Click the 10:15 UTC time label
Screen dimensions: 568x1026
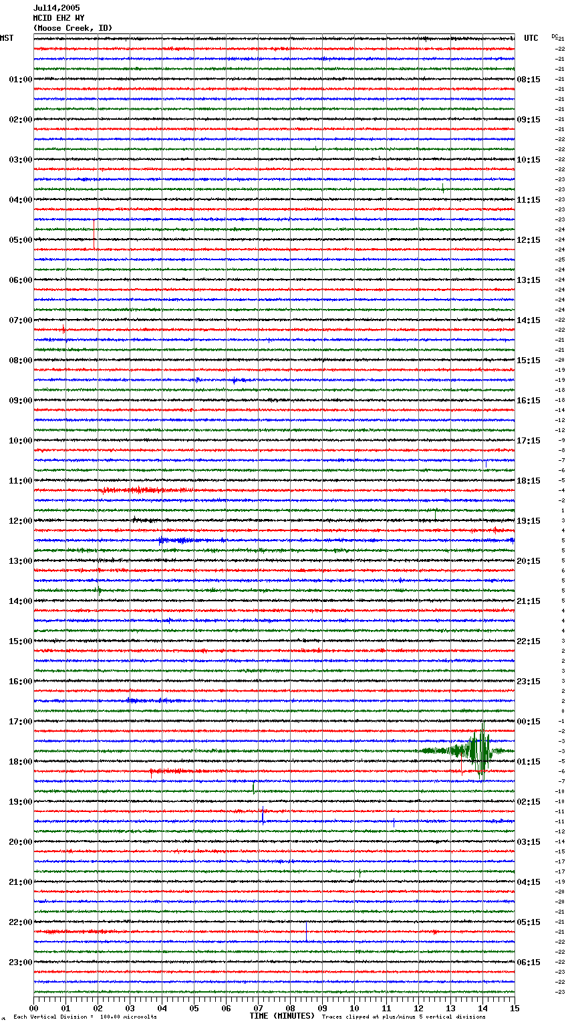[529, 160]
